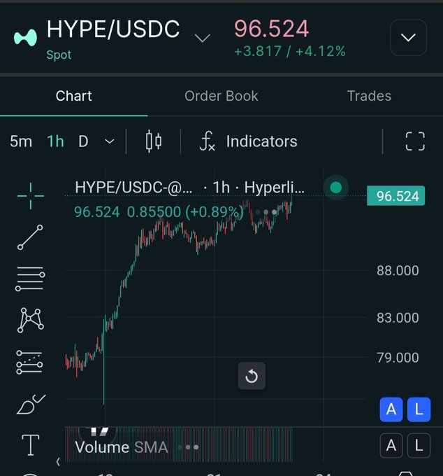Click the Hyperliquid HYPE token logo
The image size is (443, 476).
(x=25, y=37)
